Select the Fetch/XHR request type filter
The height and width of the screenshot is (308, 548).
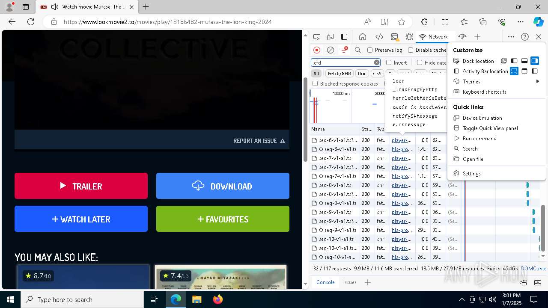pos(340,74)
